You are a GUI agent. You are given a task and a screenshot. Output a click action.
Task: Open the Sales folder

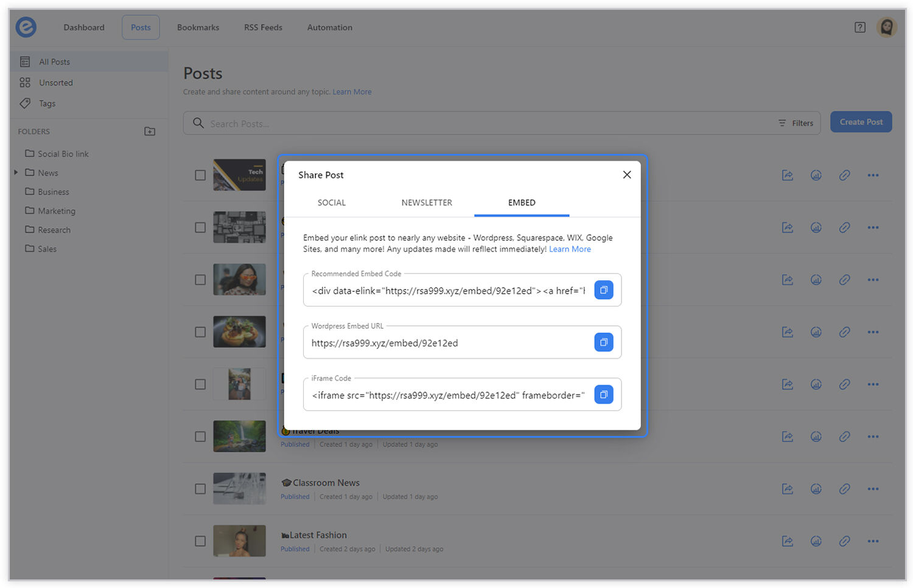pos(41,249)
